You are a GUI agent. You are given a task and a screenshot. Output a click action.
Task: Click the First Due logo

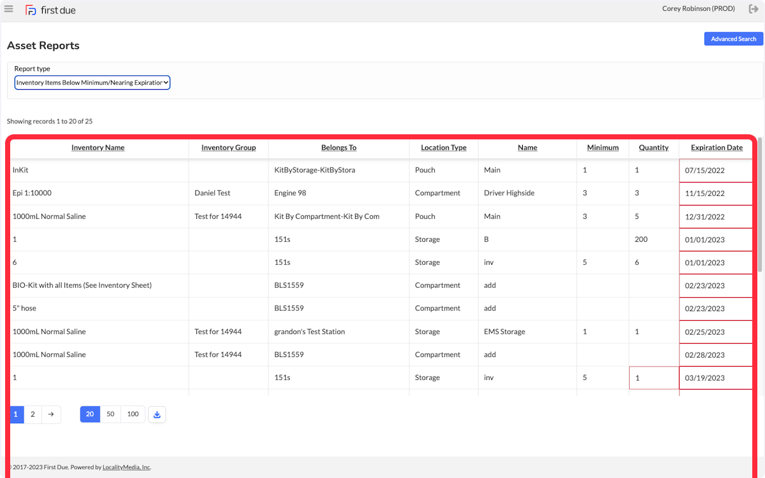click(x=50, y=10)
